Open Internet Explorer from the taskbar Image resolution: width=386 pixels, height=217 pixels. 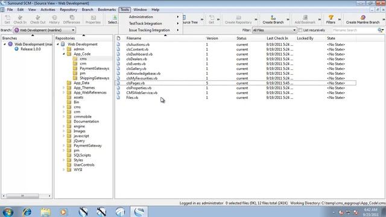(x=27, y=212)
